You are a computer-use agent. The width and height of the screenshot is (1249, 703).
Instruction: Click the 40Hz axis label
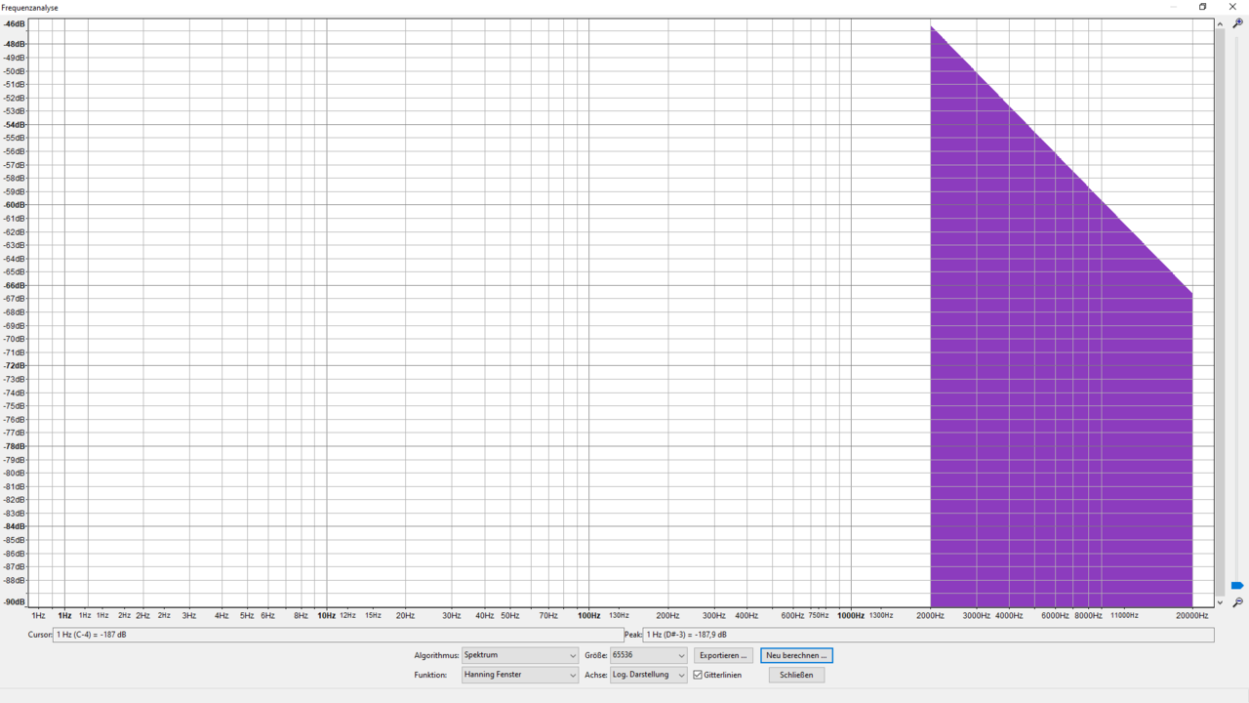click(x=484, y=615)
